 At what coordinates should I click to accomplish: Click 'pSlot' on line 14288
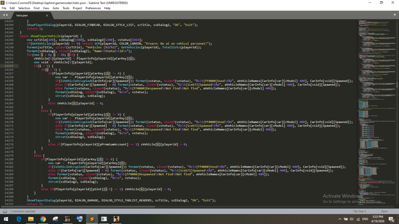coord(97,189)
